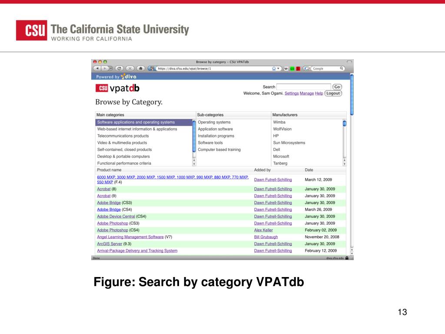Select Telecommunications products category
This screenshot has height=334, width=445.
pyautogui.click(x=143, y=136)
